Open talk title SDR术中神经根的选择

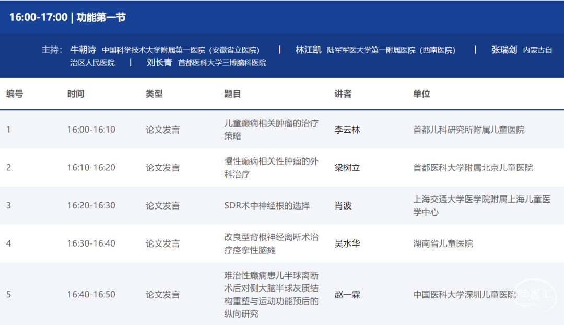pyautogui.click(x=267, y=206)
